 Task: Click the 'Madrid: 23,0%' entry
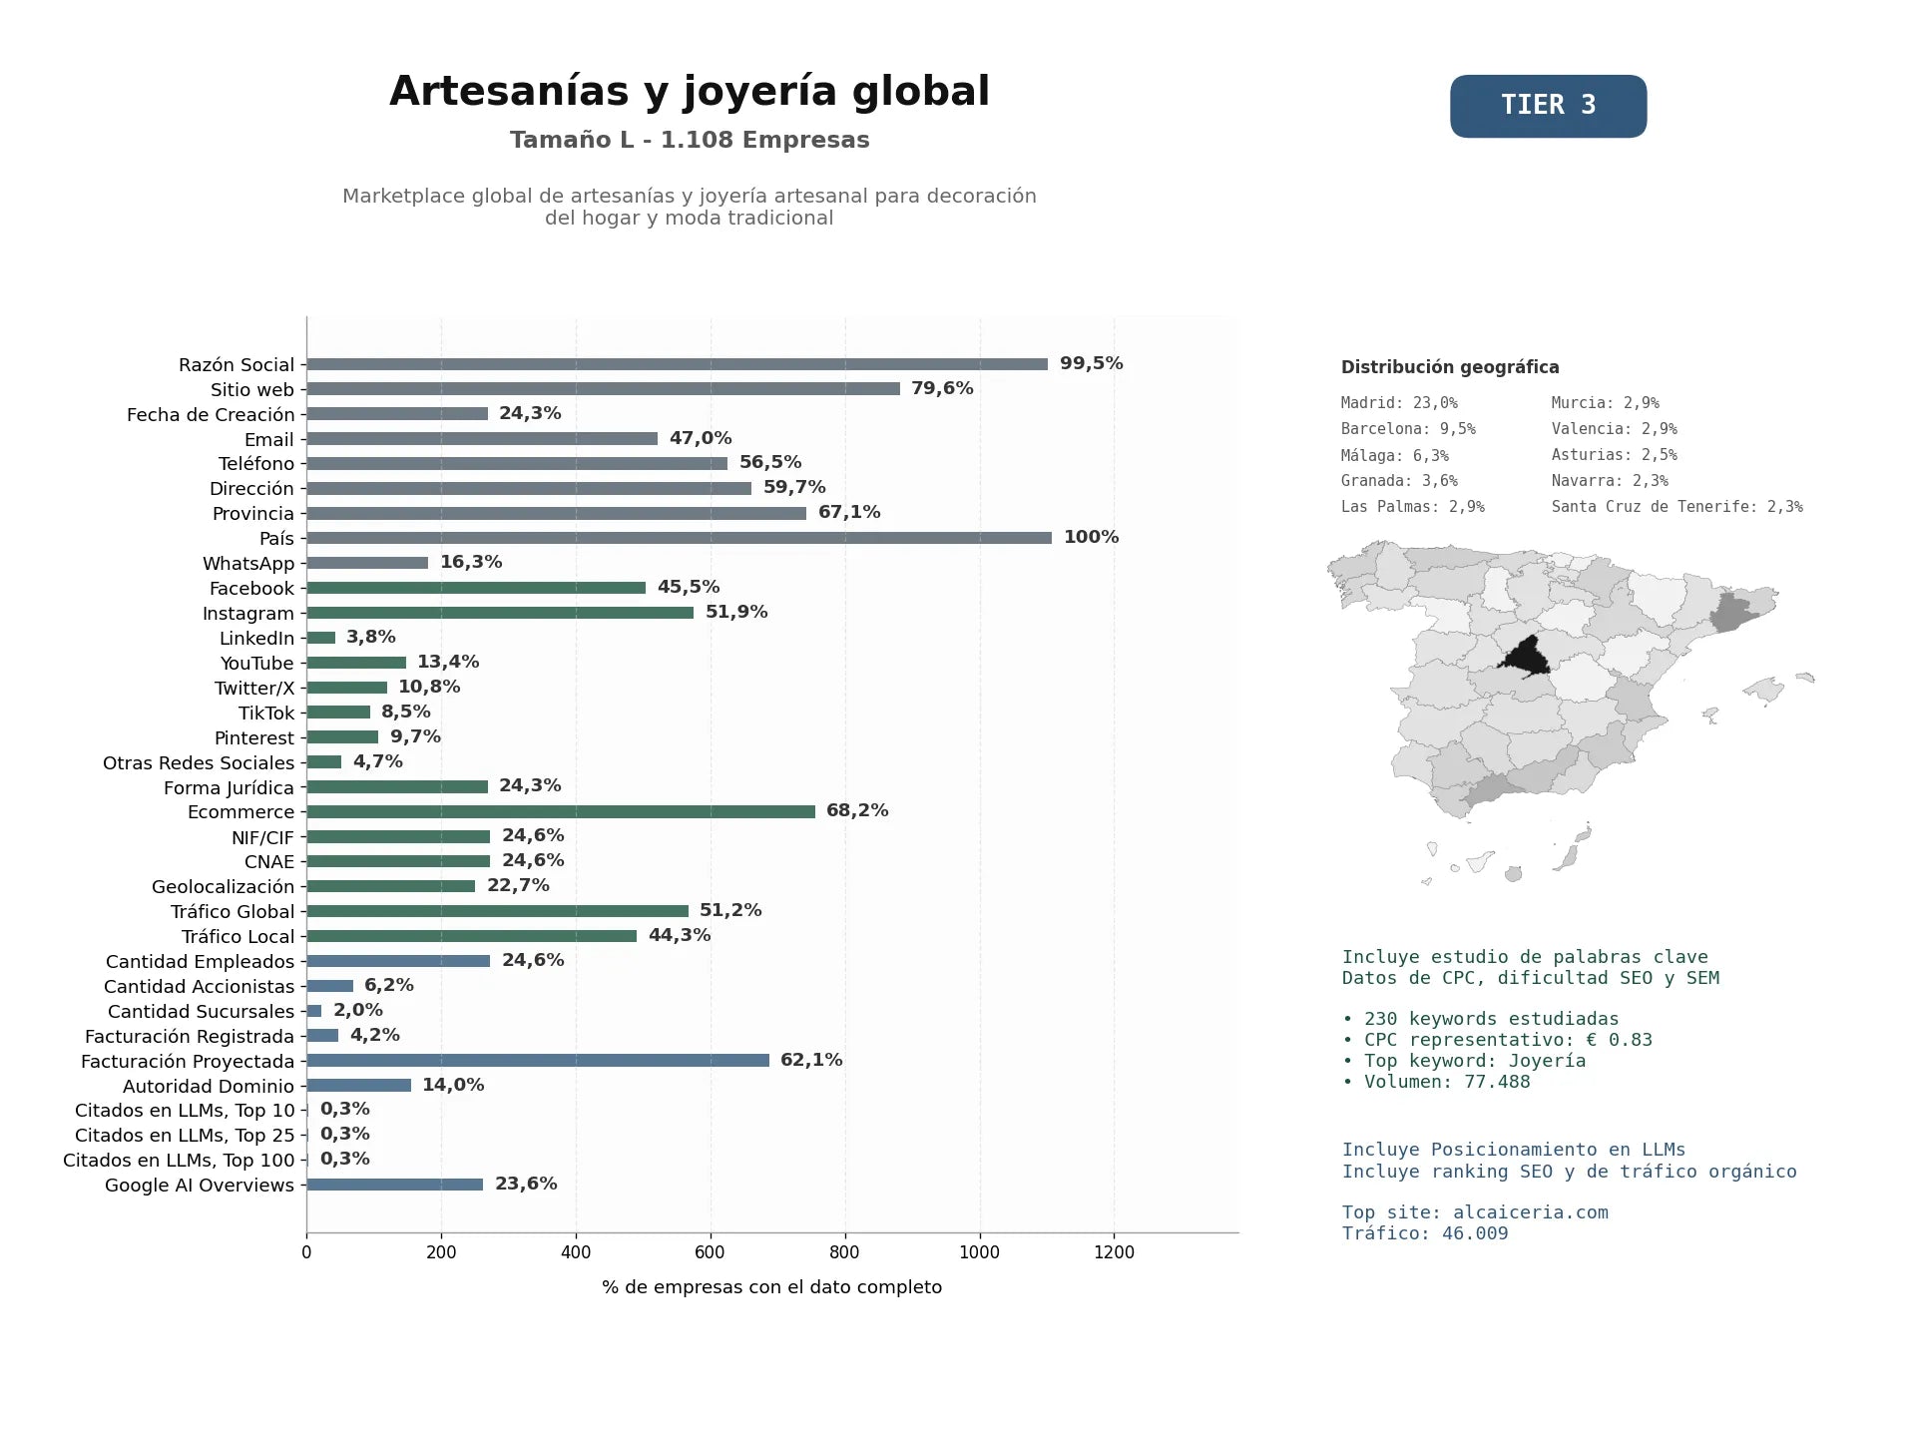click(x=1399, y=403)
